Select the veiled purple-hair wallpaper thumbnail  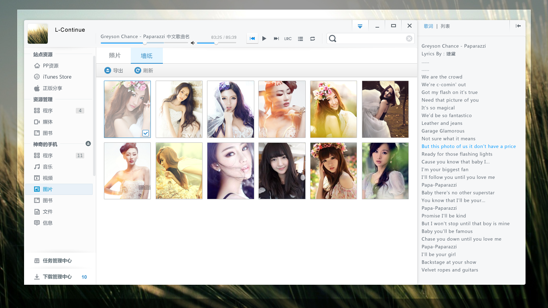pos(231,109)
